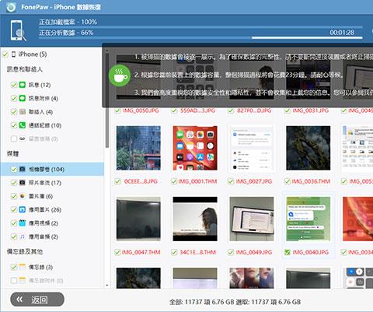Click the app videos clapperboard icon
Screen dimensions: 373x312
coord(23,223)
